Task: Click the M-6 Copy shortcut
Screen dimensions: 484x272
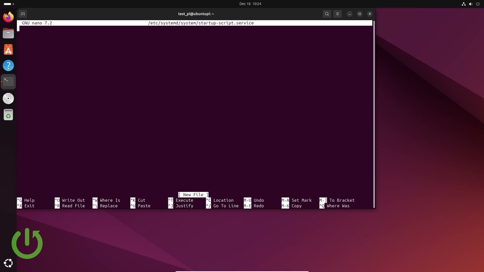Action: 292,206
